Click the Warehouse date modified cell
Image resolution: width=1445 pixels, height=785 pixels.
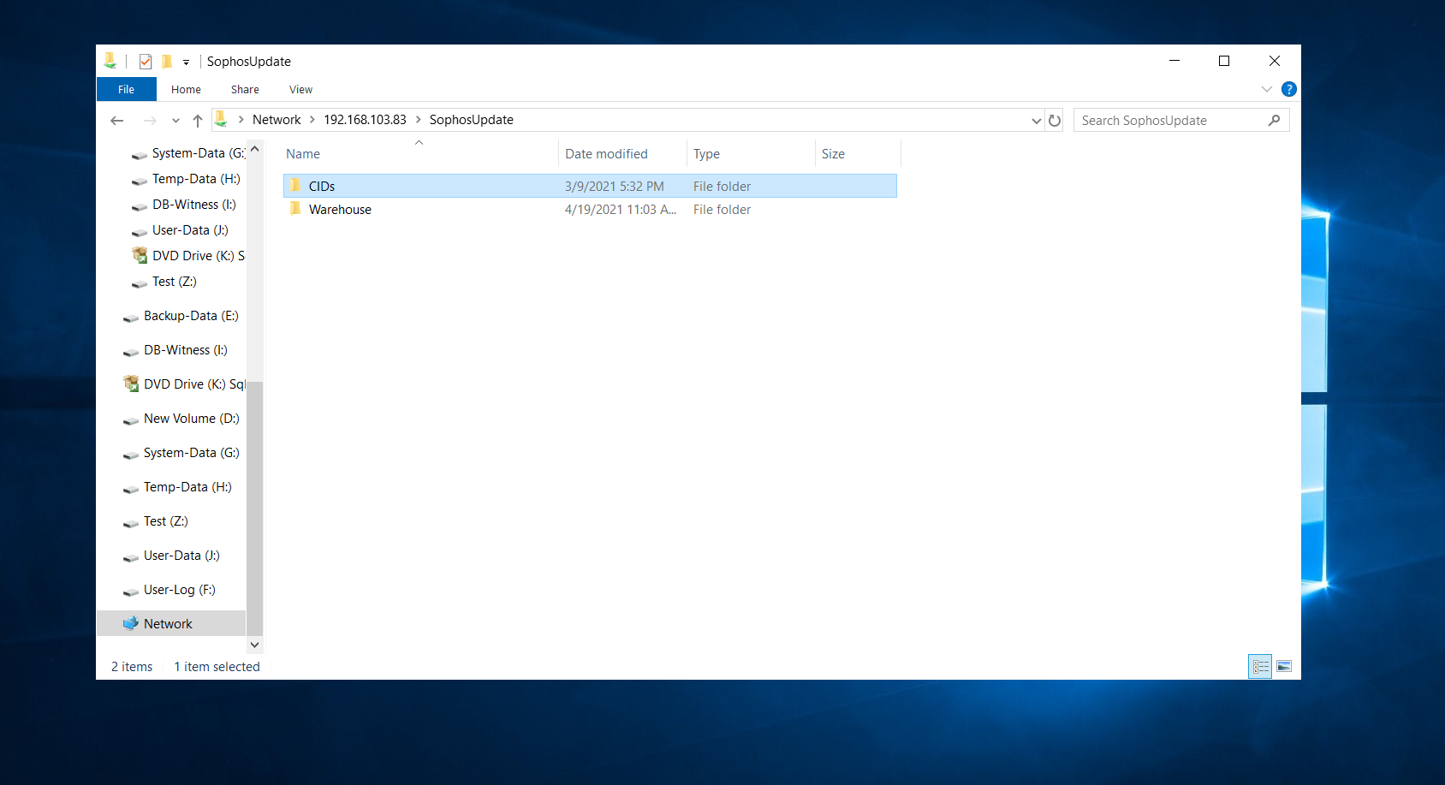(621, 210)
